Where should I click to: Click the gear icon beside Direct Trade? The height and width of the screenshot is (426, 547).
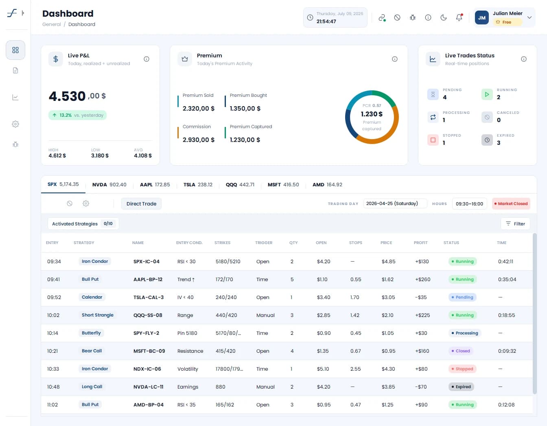coord(86,203)
